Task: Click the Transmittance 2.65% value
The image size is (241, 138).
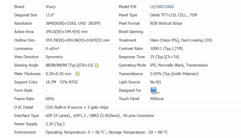Action: click(x=174, y=74)
